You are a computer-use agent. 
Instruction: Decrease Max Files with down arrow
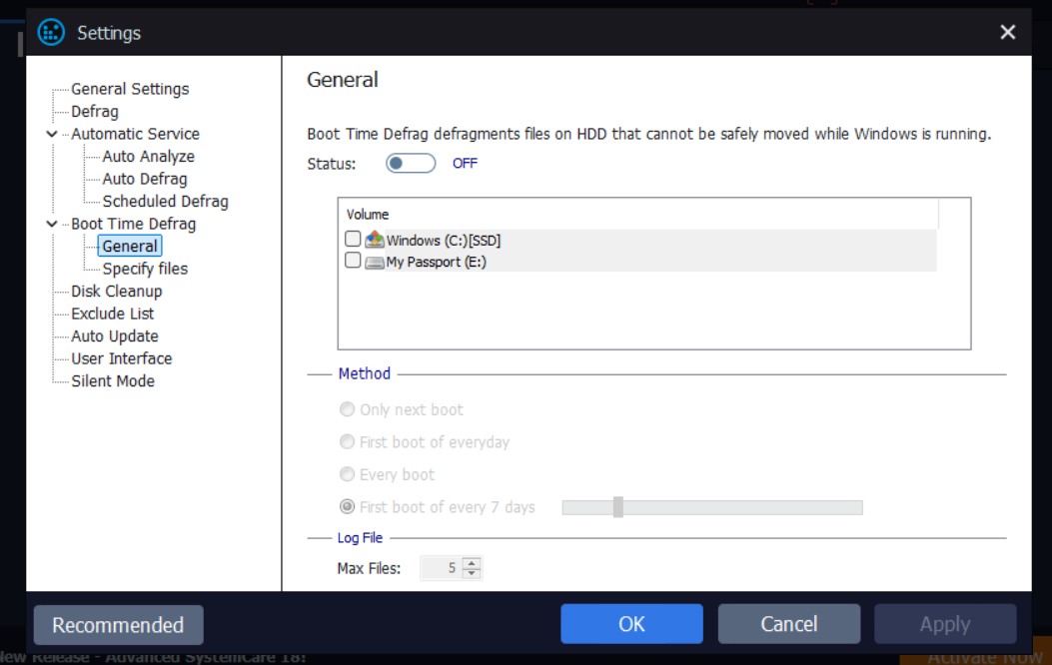[x=473, y=574]
